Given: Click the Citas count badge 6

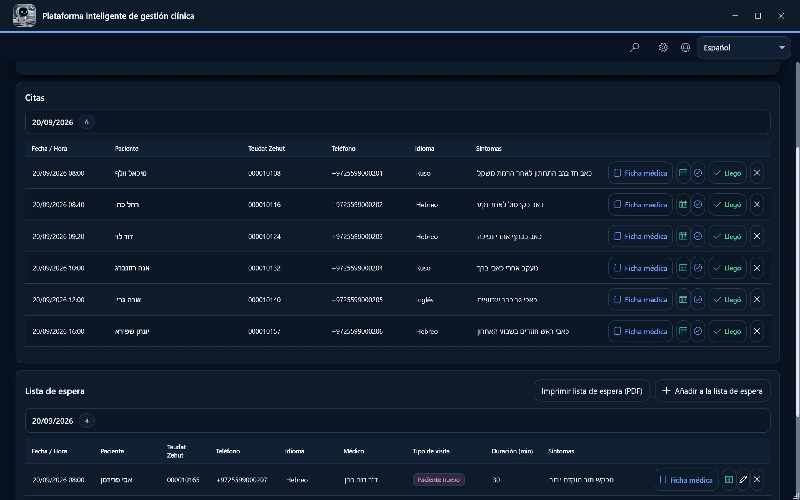Looking at the screenshot, I should point(87,122).
